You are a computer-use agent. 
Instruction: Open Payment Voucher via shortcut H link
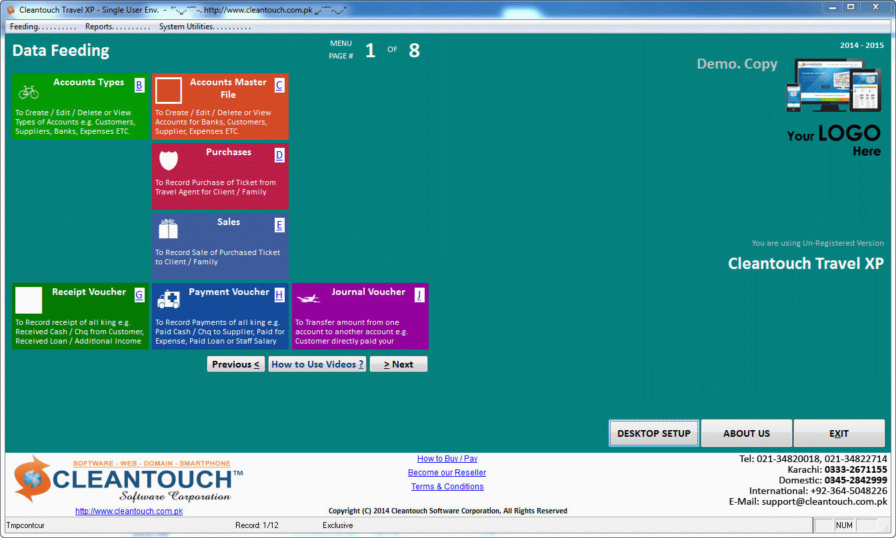[x=279, y=295]
